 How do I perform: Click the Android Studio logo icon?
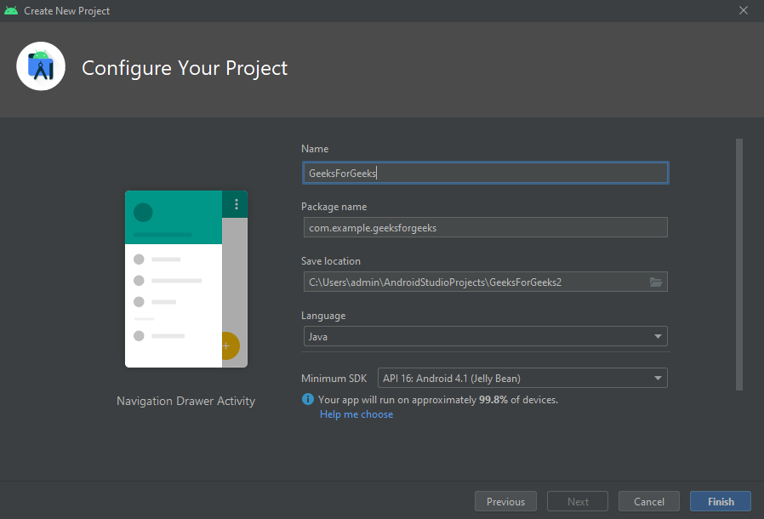(x=41, y=66)
